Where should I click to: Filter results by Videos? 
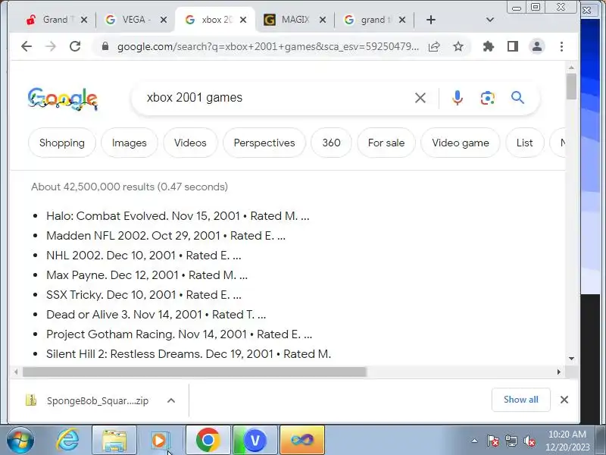pos(190,143)
